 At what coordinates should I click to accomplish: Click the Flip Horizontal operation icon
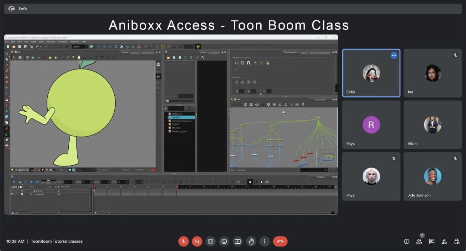tap(237, 82)
